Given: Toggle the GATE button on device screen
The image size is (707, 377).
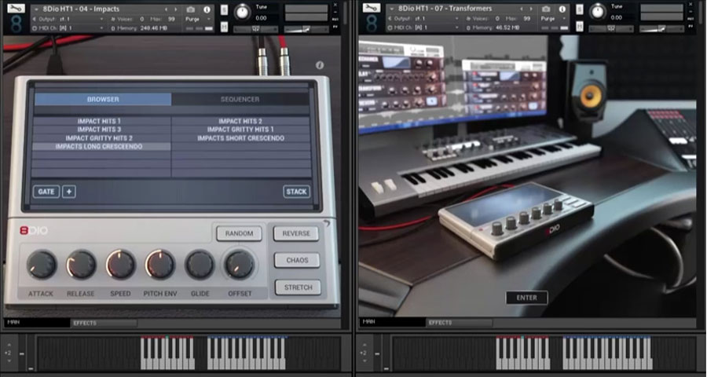Looking at the screenshot, I should 46,192.
